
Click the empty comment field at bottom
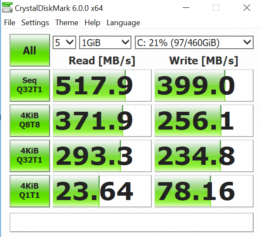tap(131, 222)
